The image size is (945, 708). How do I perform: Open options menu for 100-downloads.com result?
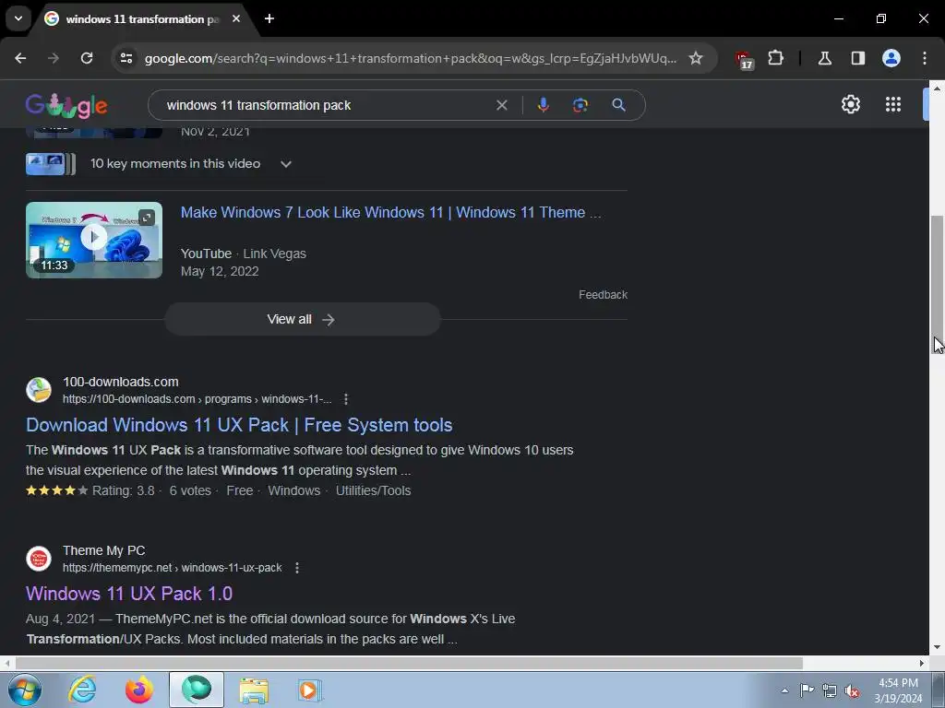(345, 399)
